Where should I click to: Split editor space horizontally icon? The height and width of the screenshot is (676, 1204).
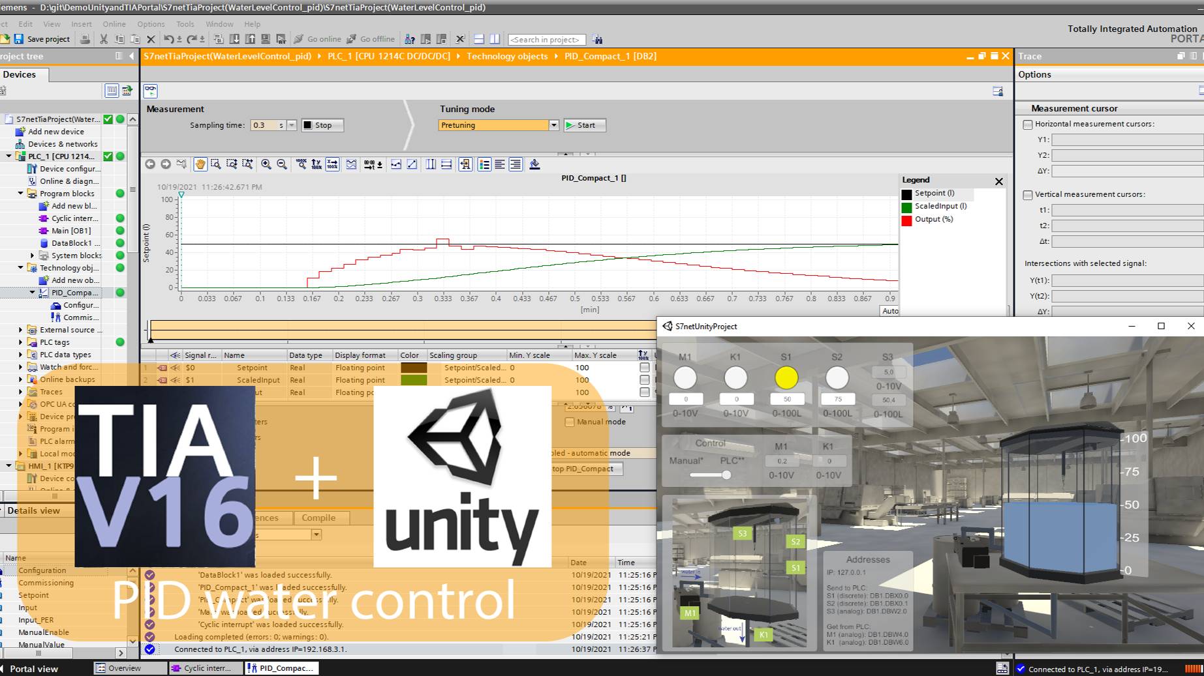click(479, 39)
